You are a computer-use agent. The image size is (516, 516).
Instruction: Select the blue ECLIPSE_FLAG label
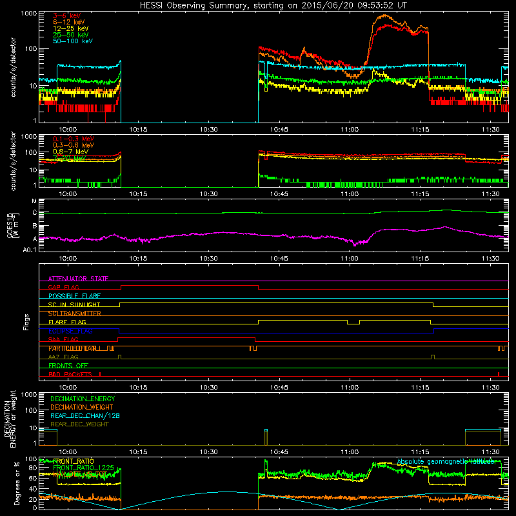70,331
